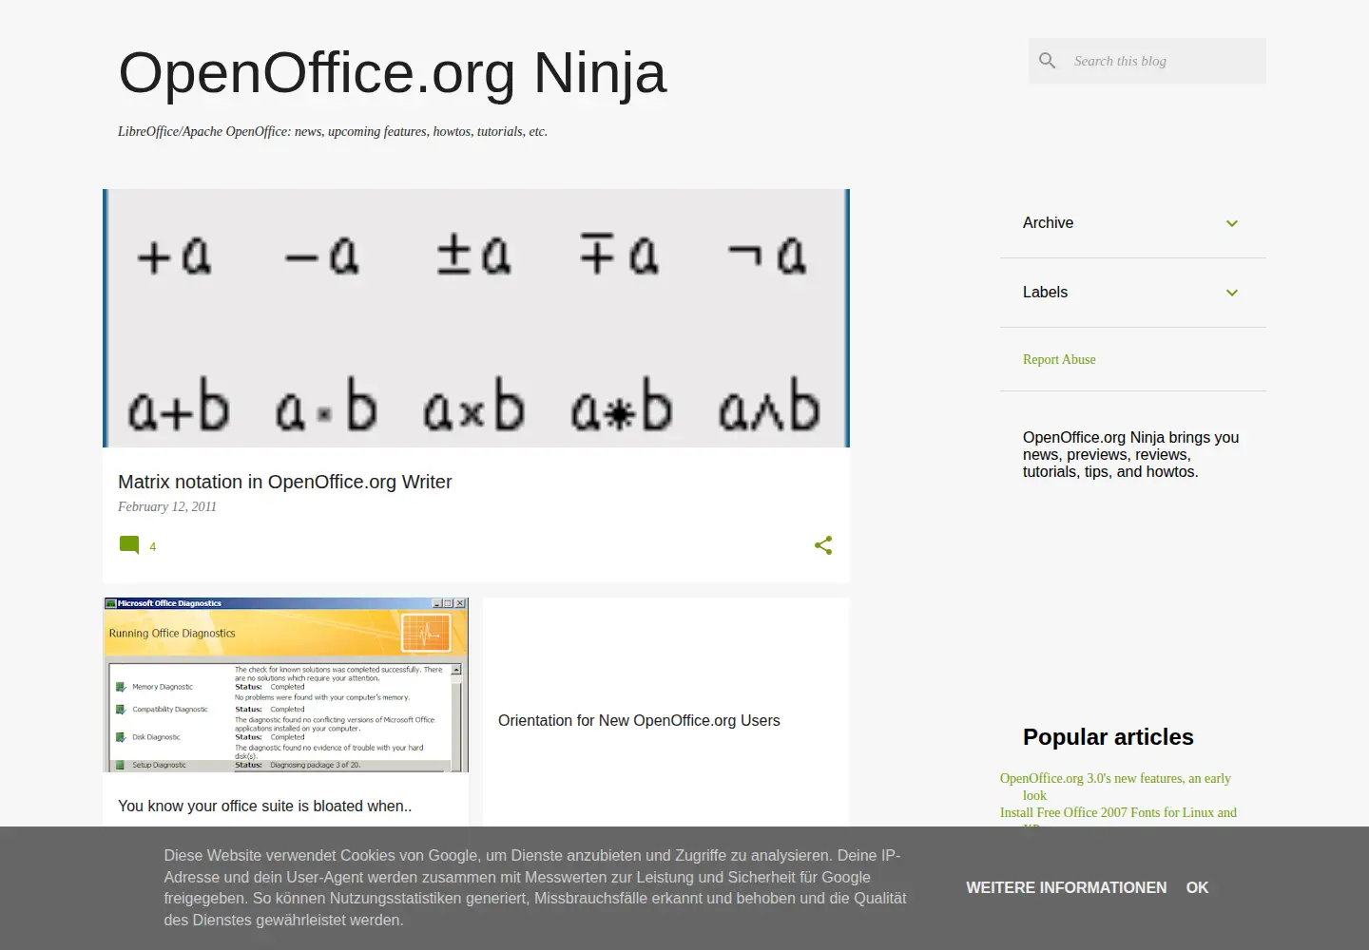
Task: Click the 'Popular articles' heading
Action: [x=1109, y=737]
